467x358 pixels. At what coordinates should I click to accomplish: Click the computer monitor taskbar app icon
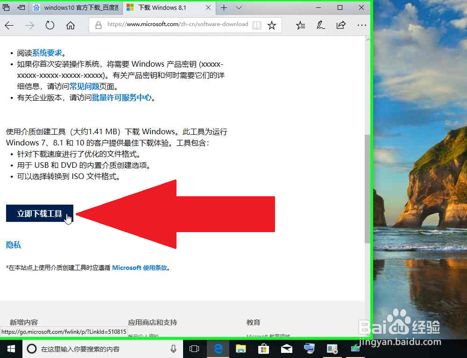[309, 349]
